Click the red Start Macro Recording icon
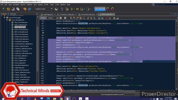Viewport: 178px width, 100px height. click(x=107, y=18)
